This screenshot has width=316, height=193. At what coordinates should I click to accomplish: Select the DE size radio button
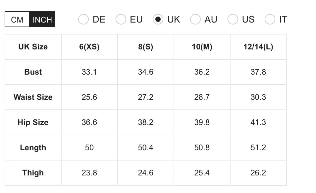pos(83,20)
